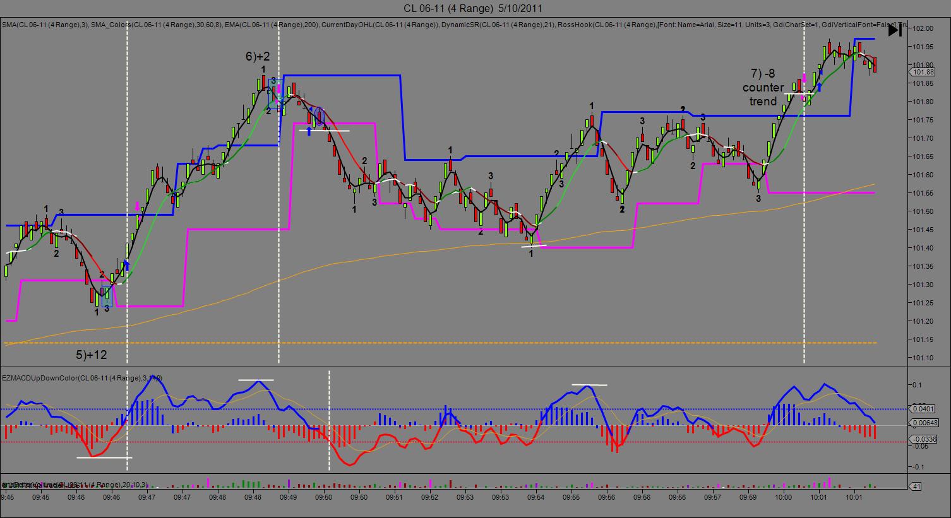Select the 101.30 price axis label
This screenshot has width=951, height=518.
coord(923,285)
